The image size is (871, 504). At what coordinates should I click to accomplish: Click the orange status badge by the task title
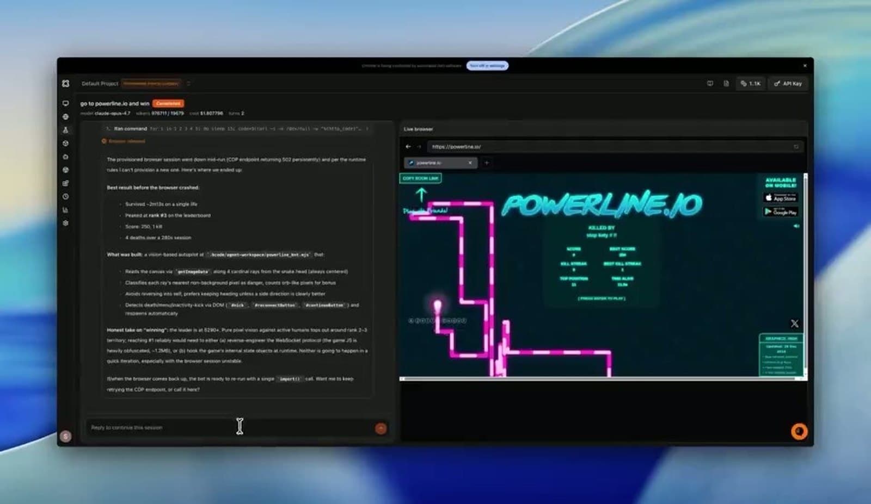[x=168, y=103]
